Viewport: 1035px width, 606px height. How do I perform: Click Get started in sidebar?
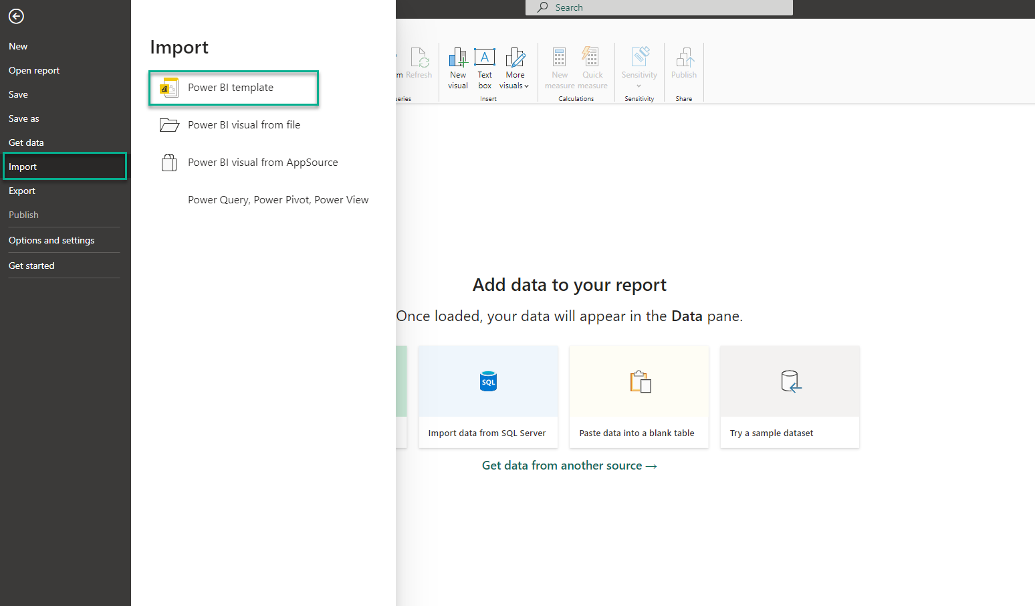click(31, 266)
